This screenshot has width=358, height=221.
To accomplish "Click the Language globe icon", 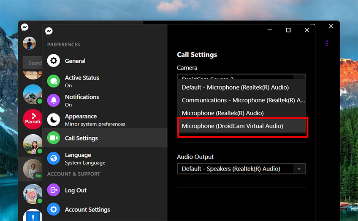I will coord(54,158).
